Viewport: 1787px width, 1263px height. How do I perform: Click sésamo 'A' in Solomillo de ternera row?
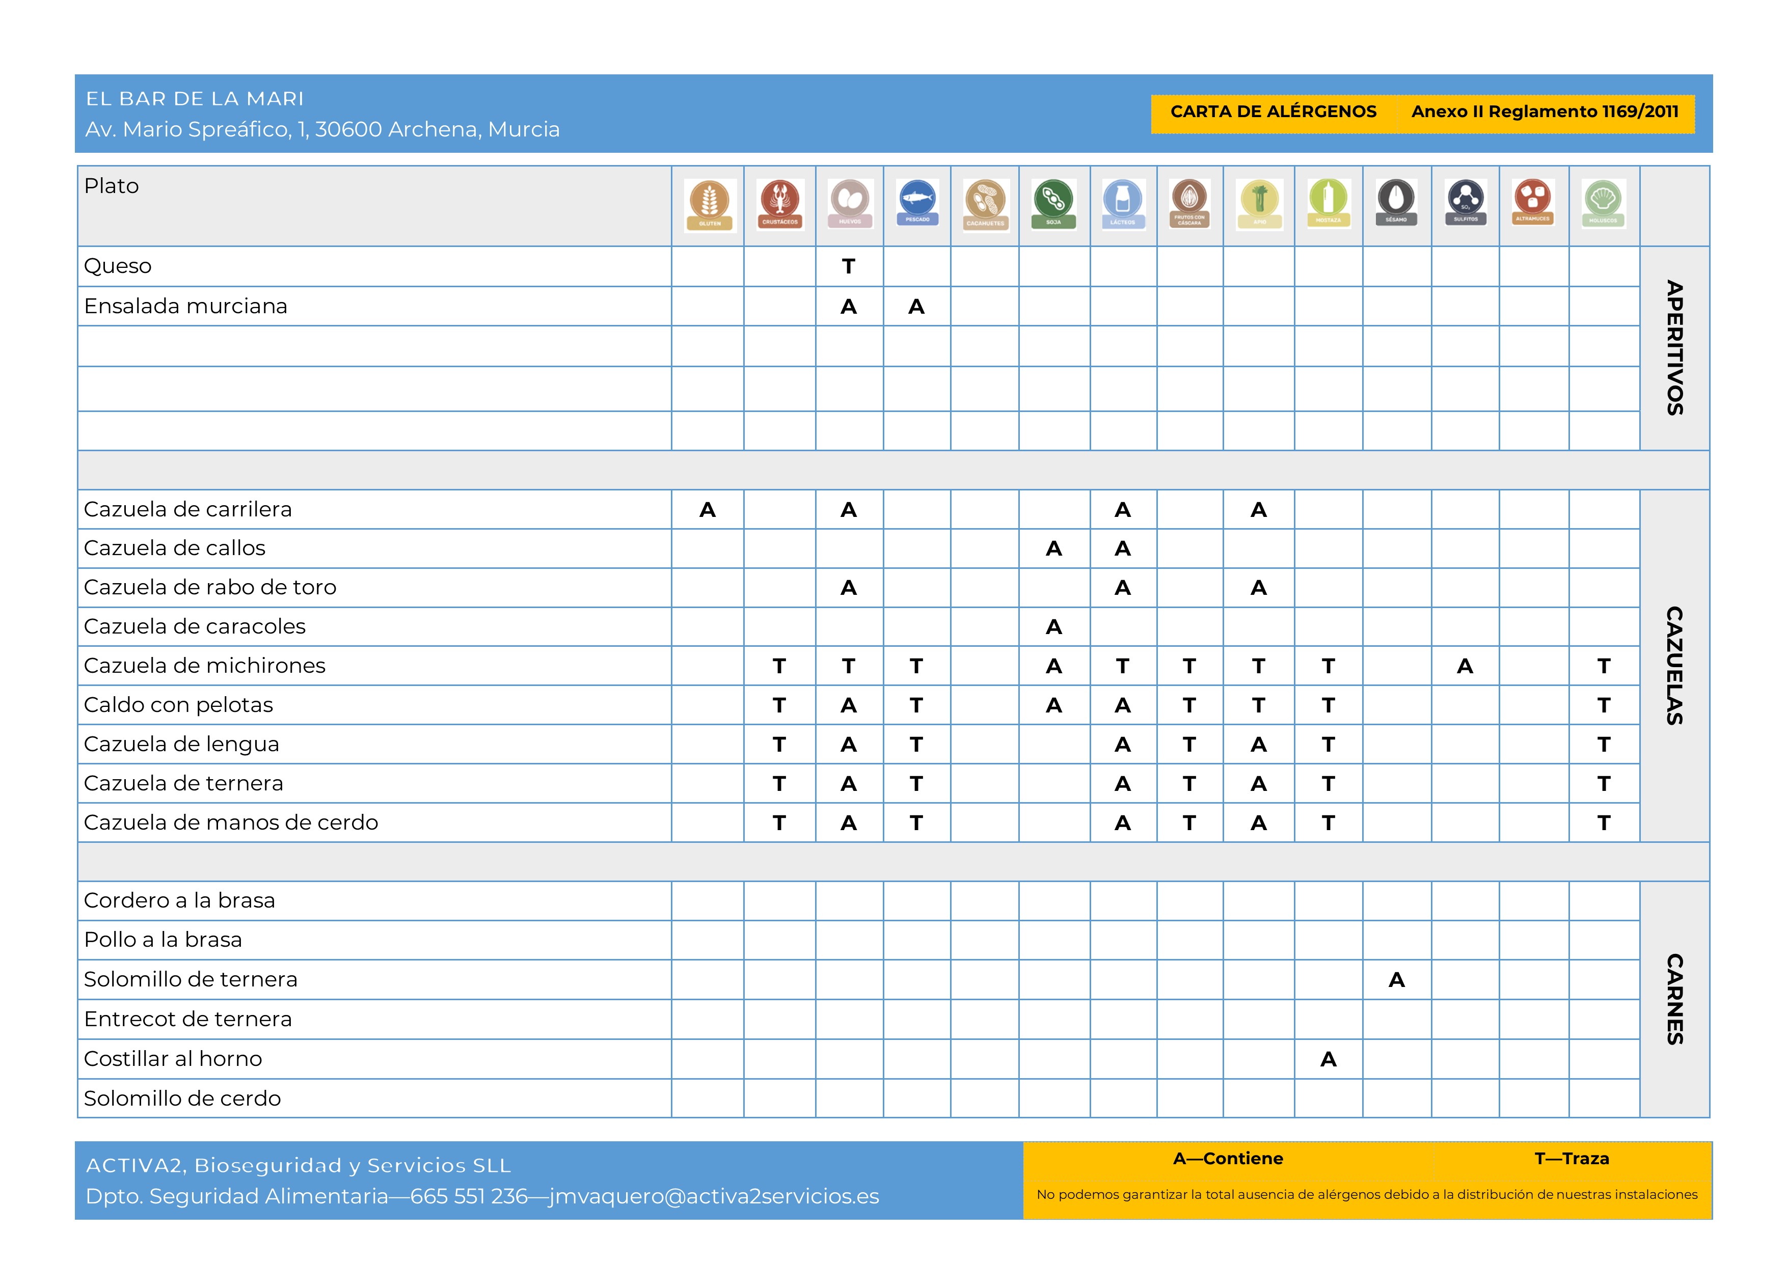pyautogui.click(x=1396, y=980)
